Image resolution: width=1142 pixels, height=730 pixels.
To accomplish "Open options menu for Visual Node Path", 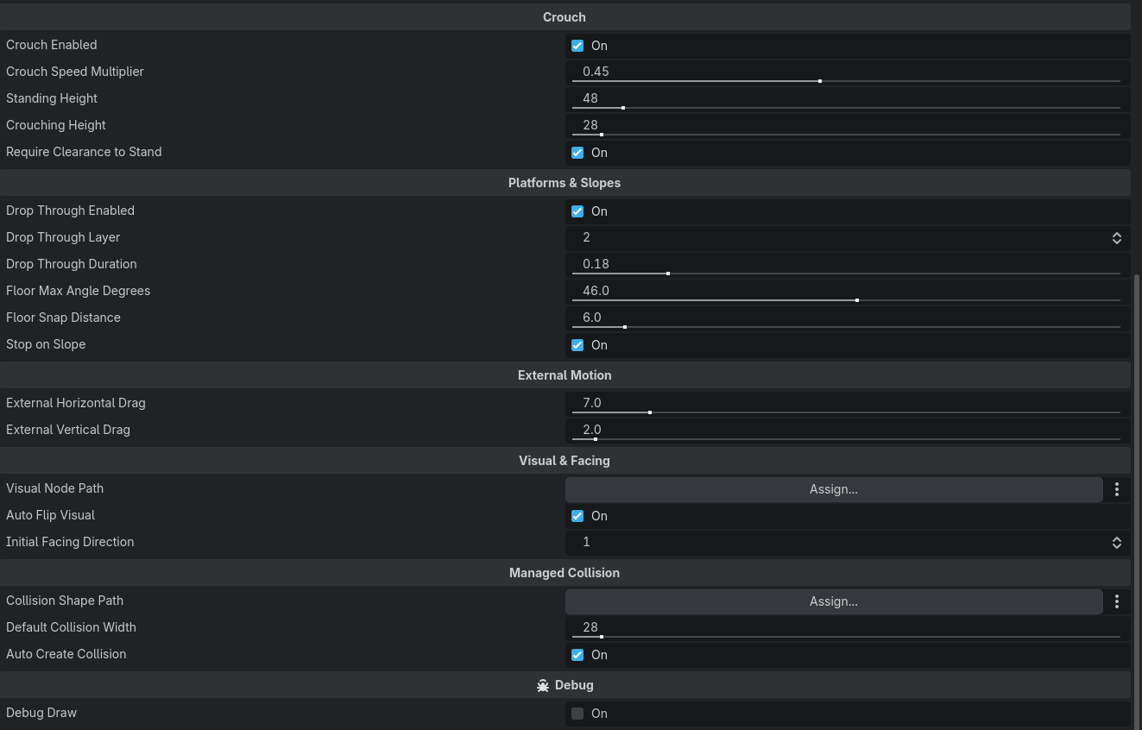I will coord(1117,489).
